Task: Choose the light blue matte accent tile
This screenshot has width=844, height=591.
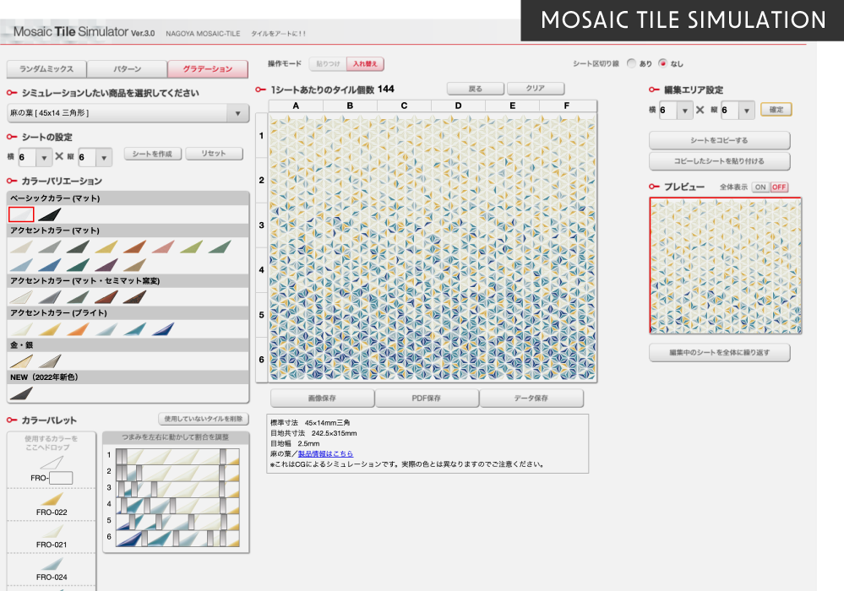Action: coord(21,264)
